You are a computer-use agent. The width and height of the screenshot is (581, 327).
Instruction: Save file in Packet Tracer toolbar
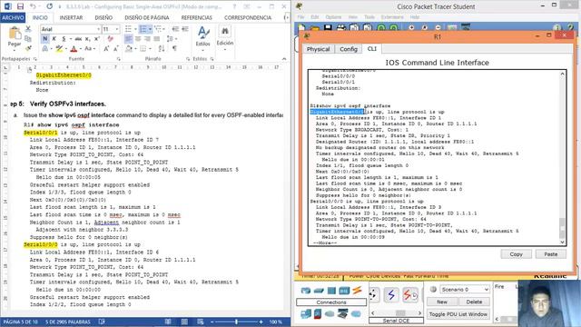coord(328,28)
